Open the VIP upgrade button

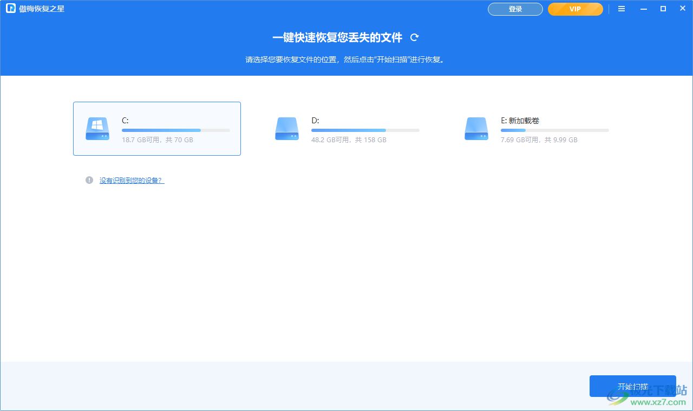pyautogui.click(x=576, y=9)
